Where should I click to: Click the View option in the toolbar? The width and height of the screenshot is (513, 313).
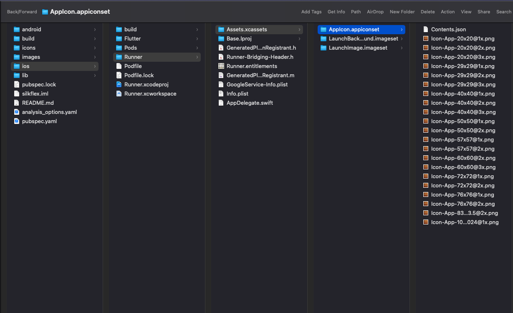click(466, 12)
